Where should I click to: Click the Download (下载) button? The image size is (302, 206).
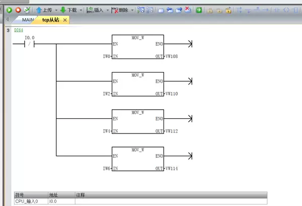point(68,10)
